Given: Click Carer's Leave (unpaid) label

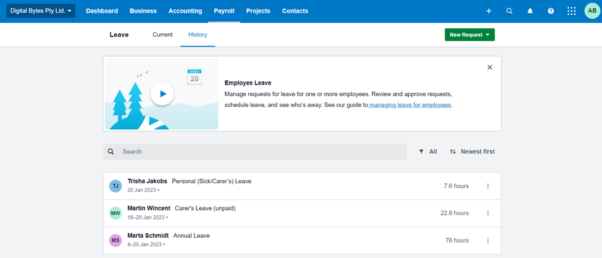Looking at the screenshot, I should click(x=205, y=209).
